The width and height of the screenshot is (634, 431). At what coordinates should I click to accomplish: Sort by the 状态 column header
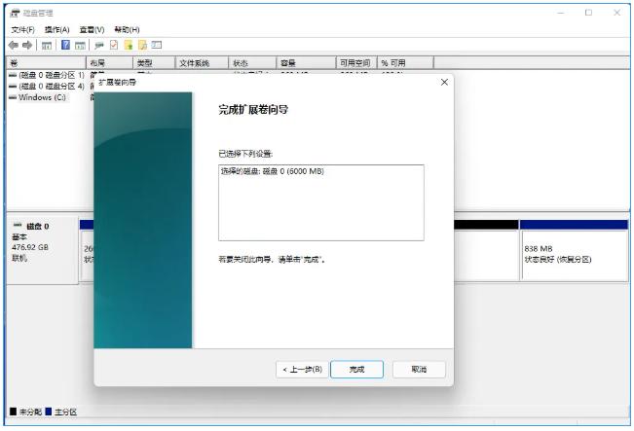click(252, 63)
